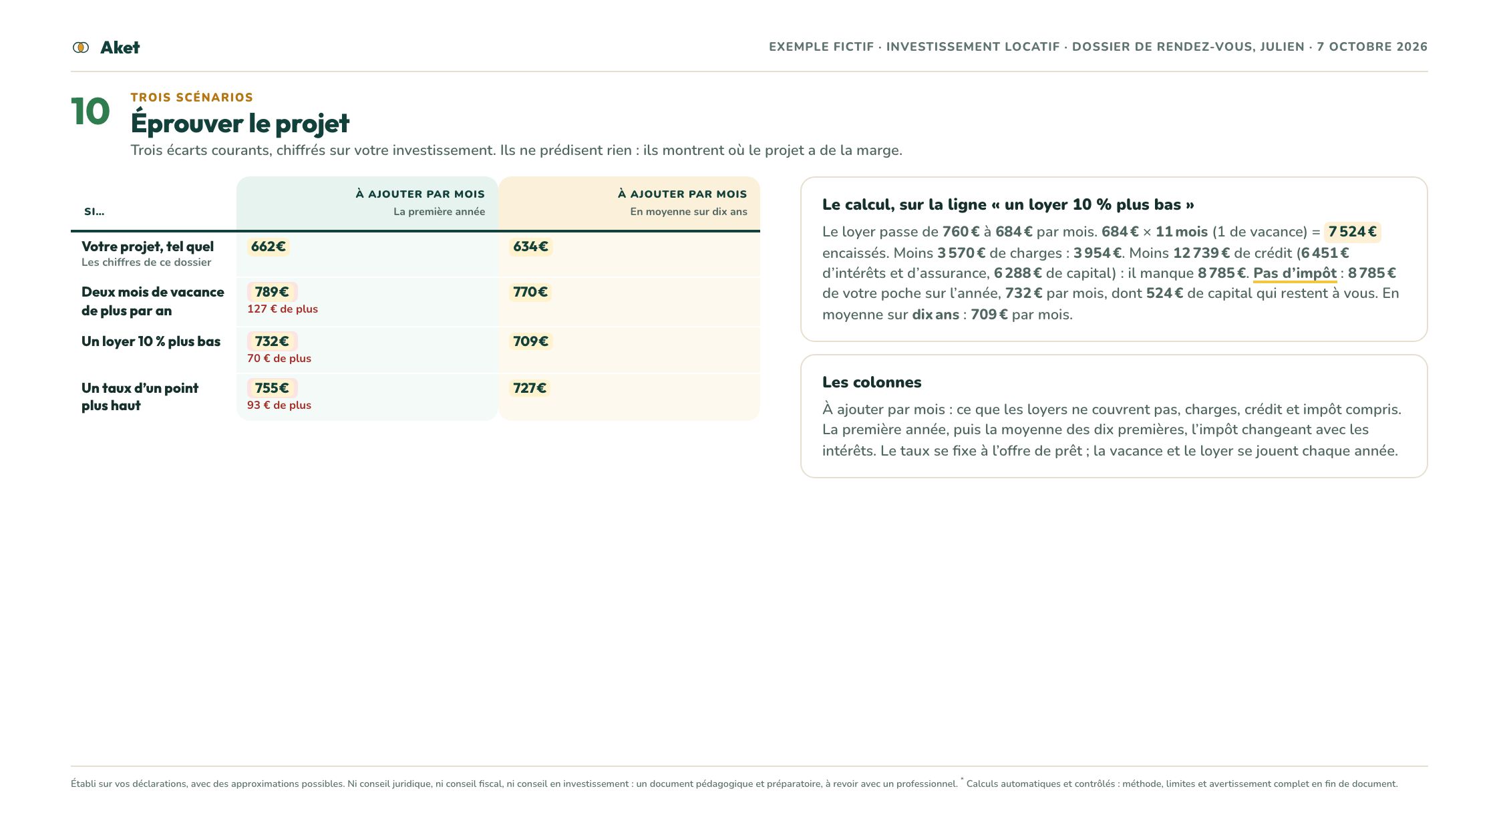Click the 770€ value
1499x823 pixels.
(530, 292)
